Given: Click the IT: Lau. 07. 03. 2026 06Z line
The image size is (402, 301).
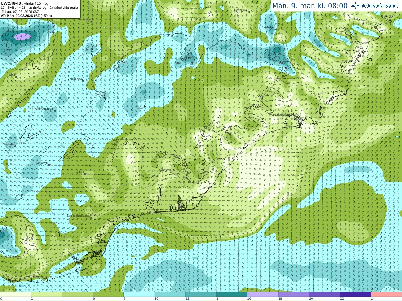Looking at the screenshot, I should (20, 12).
